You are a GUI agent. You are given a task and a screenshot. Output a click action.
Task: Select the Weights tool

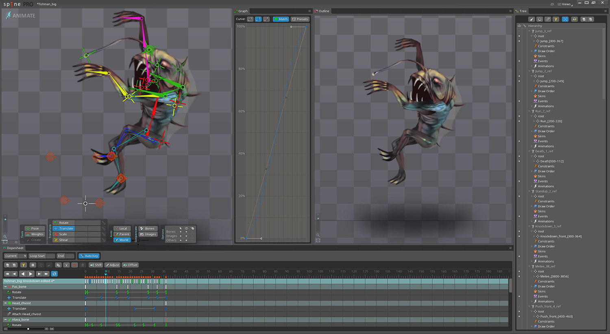click(35, 234)
